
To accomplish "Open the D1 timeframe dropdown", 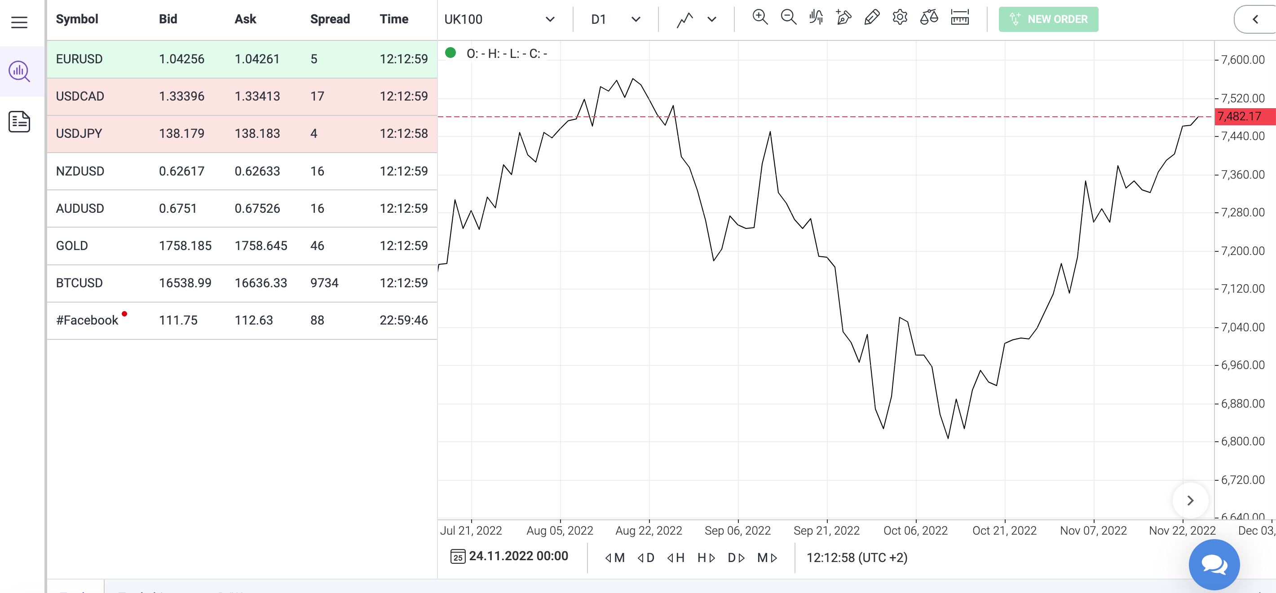I will pos(616,19).
